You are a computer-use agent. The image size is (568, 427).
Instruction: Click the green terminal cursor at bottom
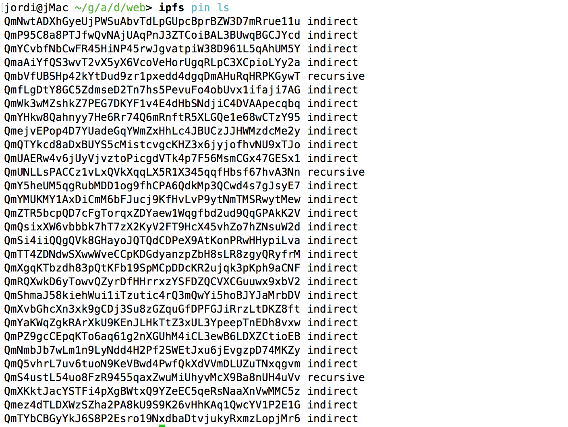162,425
